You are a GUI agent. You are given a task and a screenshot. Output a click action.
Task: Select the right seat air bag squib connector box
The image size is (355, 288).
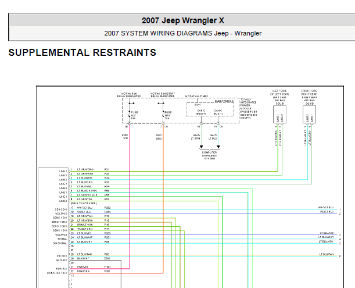[x=309, y=114]
